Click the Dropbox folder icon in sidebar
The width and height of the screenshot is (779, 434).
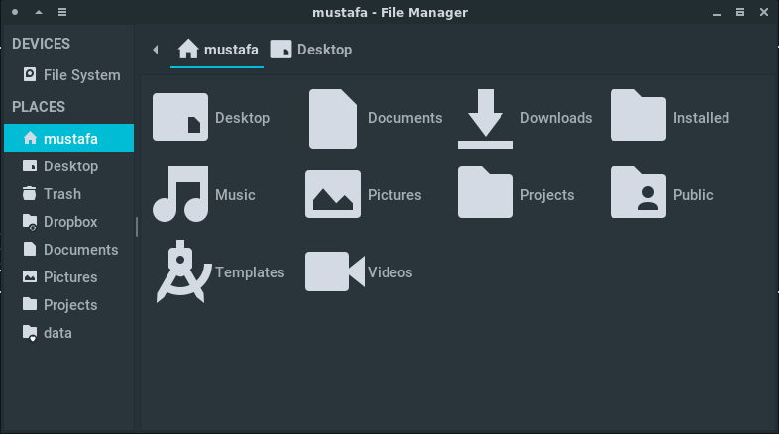[x=30, y=222]
